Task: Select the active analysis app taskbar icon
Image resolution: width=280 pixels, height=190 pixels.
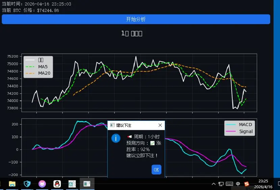Action: (87, 184)
